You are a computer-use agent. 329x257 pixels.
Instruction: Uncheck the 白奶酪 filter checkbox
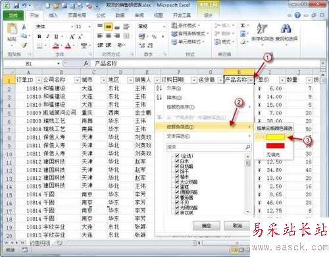177,166
